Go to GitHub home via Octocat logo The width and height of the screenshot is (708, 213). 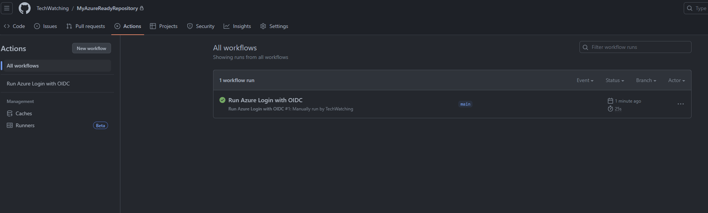25,8
